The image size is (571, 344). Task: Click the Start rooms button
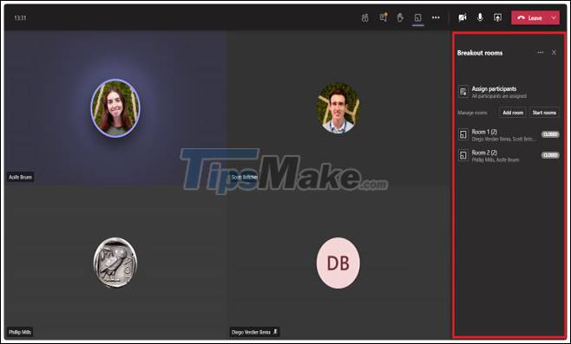point(544,113)
